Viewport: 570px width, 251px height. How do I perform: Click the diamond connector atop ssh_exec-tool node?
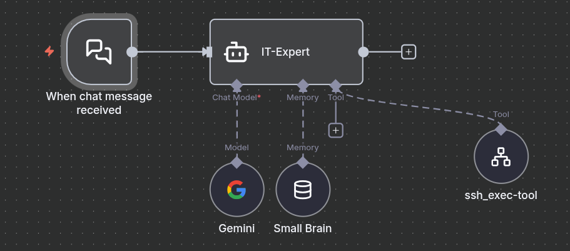point(501,129)
